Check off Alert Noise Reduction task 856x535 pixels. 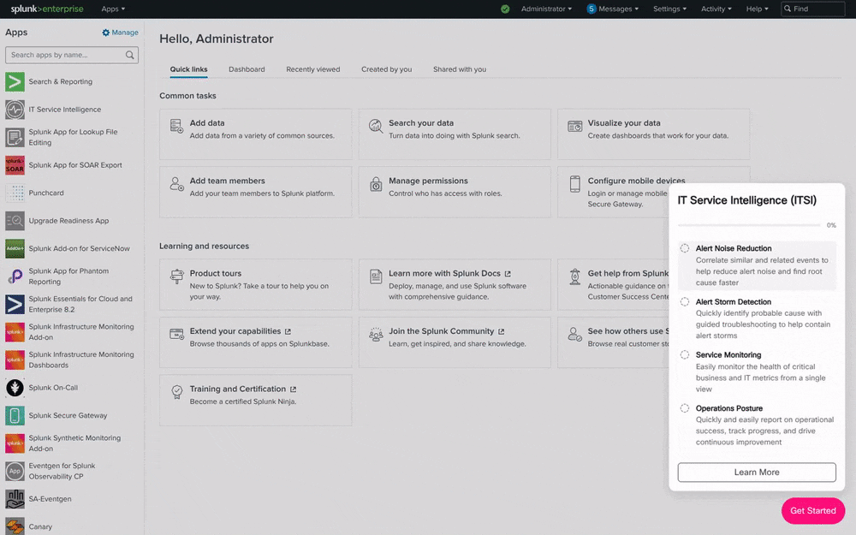click(684, 247)
